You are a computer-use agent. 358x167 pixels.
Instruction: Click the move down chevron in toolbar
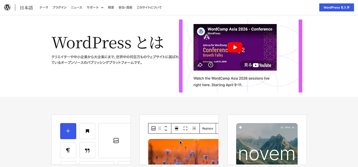[166, 130]
